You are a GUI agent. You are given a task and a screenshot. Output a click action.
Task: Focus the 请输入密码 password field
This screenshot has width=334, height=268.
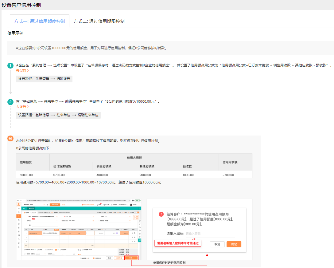point(210,234)
